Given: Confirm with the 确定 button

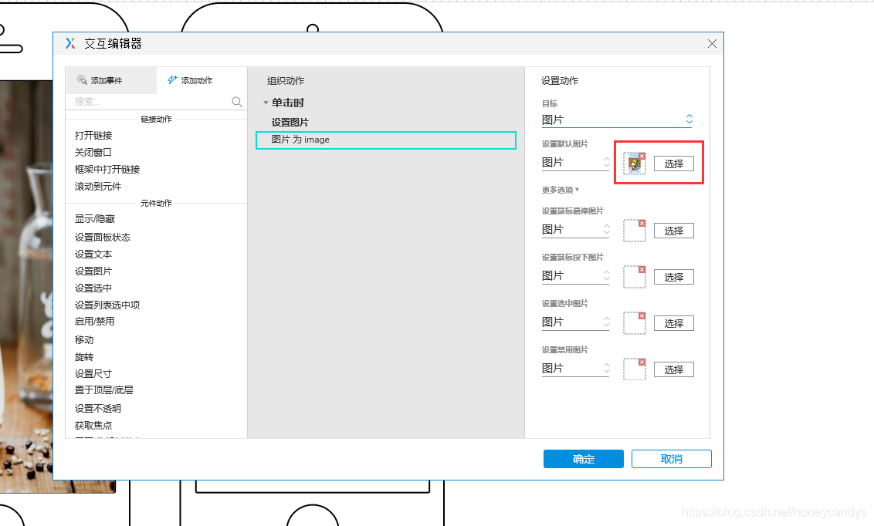Looking at the screenshot, I should 584,459.
